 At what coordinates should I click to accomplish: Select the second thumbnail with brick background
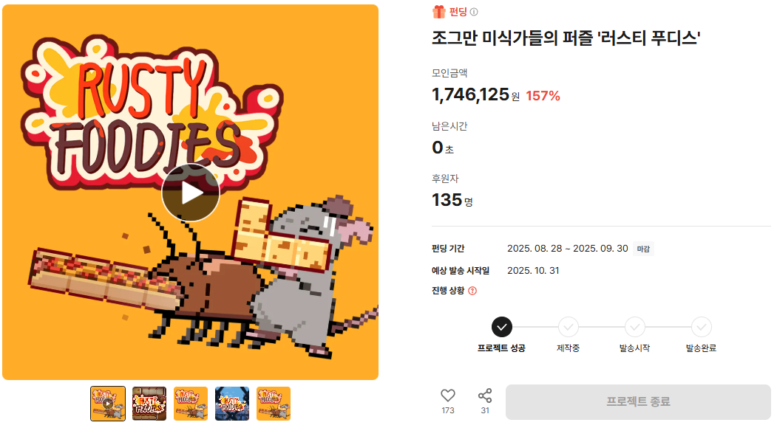pyautogui.click(x=149, y=404)
